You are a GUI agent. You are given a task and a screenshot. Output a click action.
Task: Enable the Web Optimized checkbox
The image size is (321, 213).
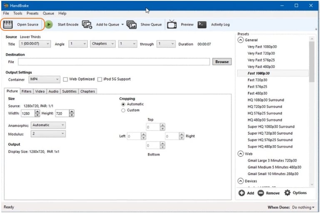pos(65,79)
